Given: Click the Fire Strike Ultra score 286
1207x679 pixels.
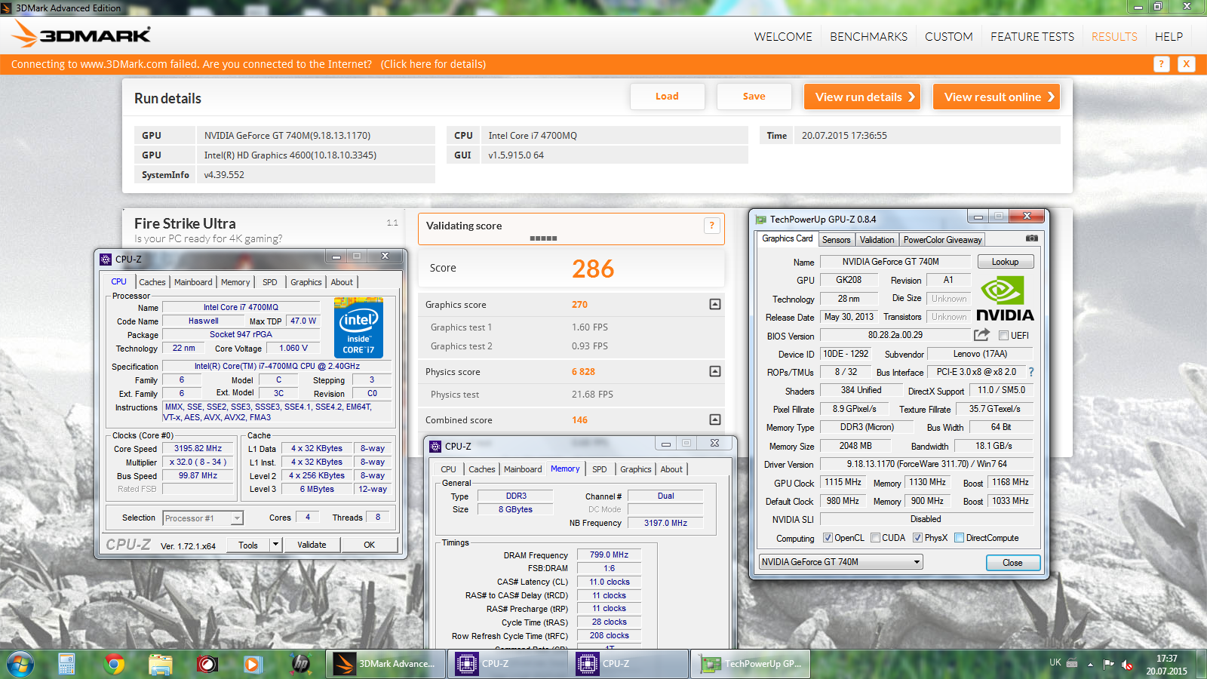Looking at the screenshot, I should click(x=593, y=269).
